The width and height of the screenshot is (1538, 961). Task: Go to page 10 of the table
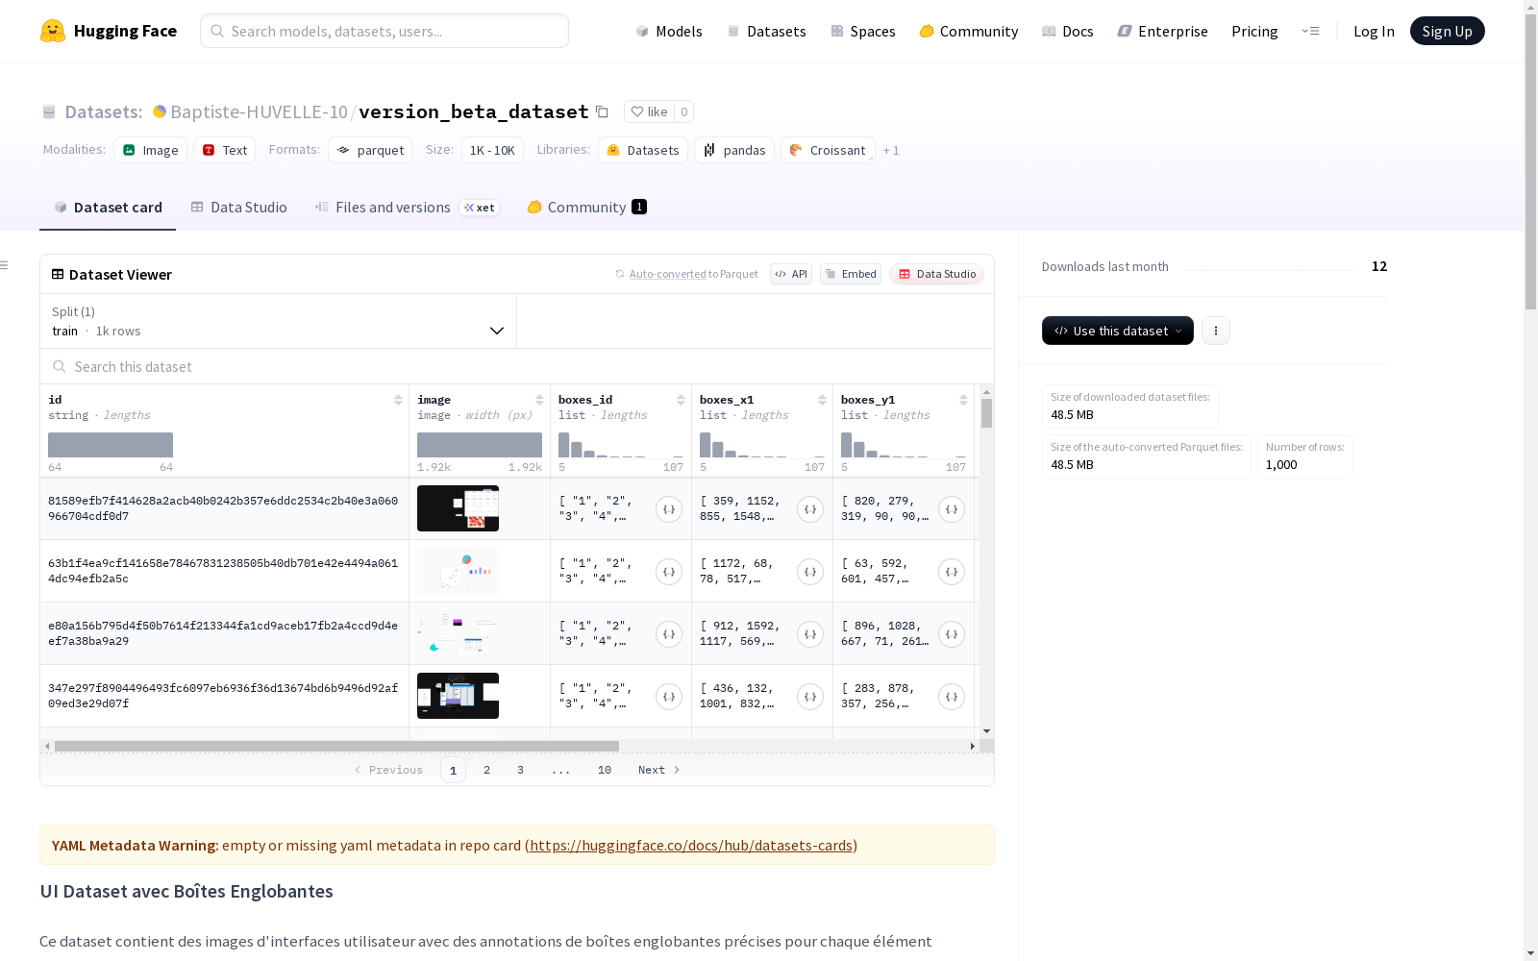(605, 770)
